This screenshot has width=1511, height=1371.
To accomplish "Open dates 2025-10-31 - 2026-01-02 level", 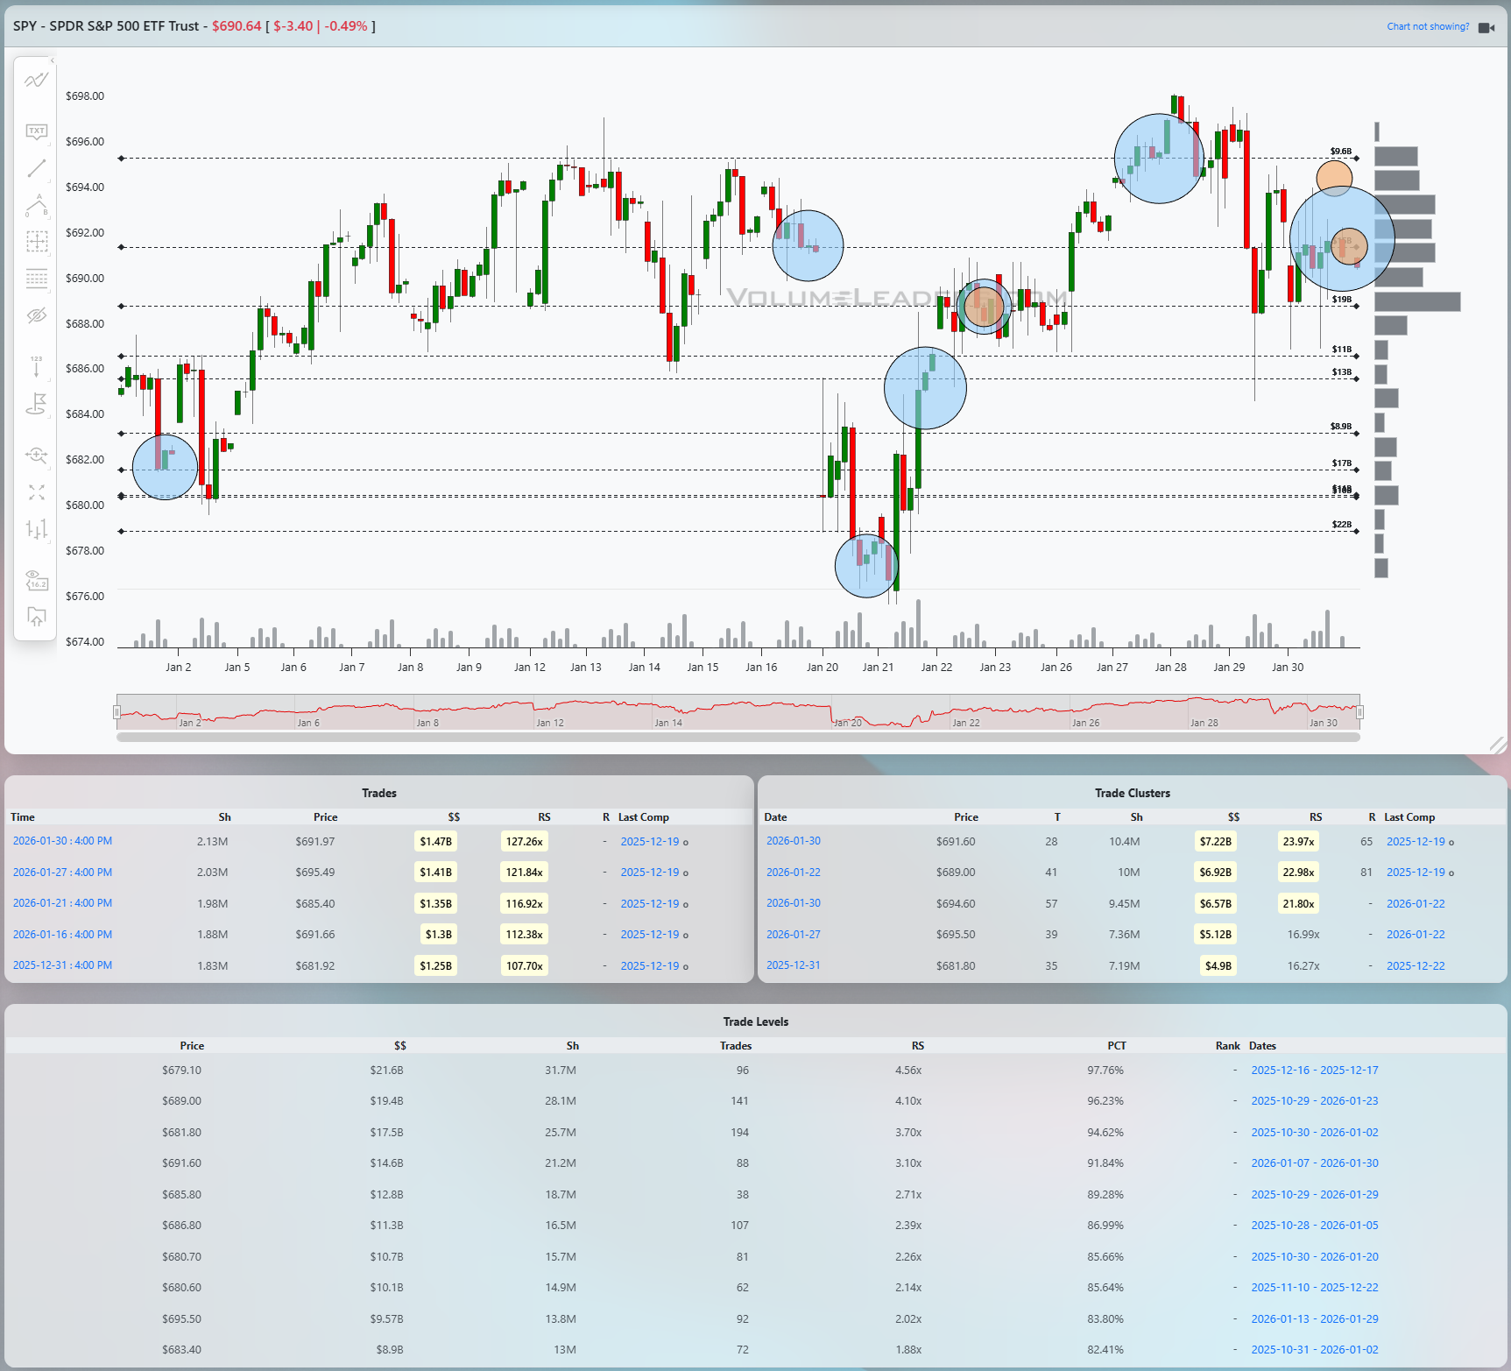I will [1315, 1350].
